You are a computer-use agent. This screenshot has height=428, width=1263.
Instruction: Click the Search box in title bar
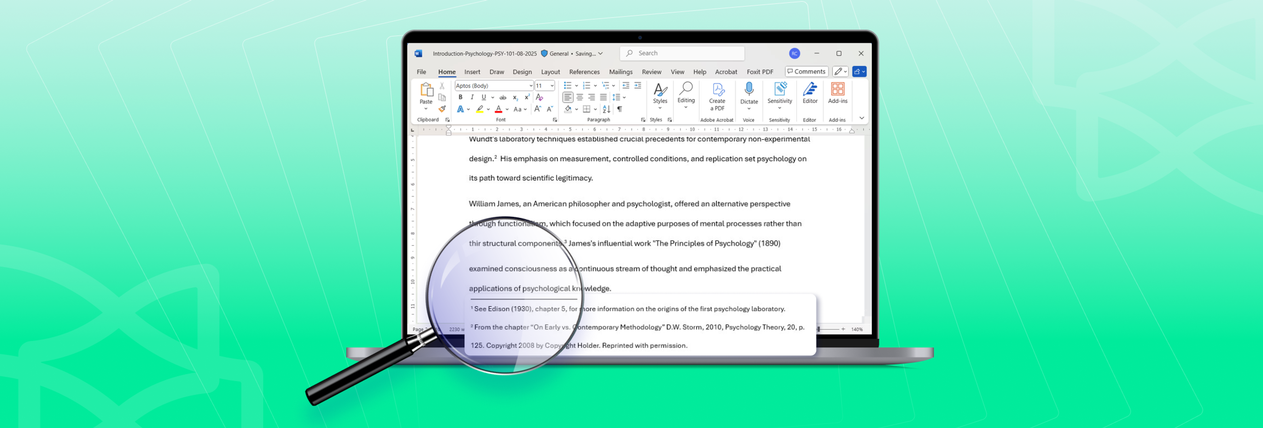(682, 53)
